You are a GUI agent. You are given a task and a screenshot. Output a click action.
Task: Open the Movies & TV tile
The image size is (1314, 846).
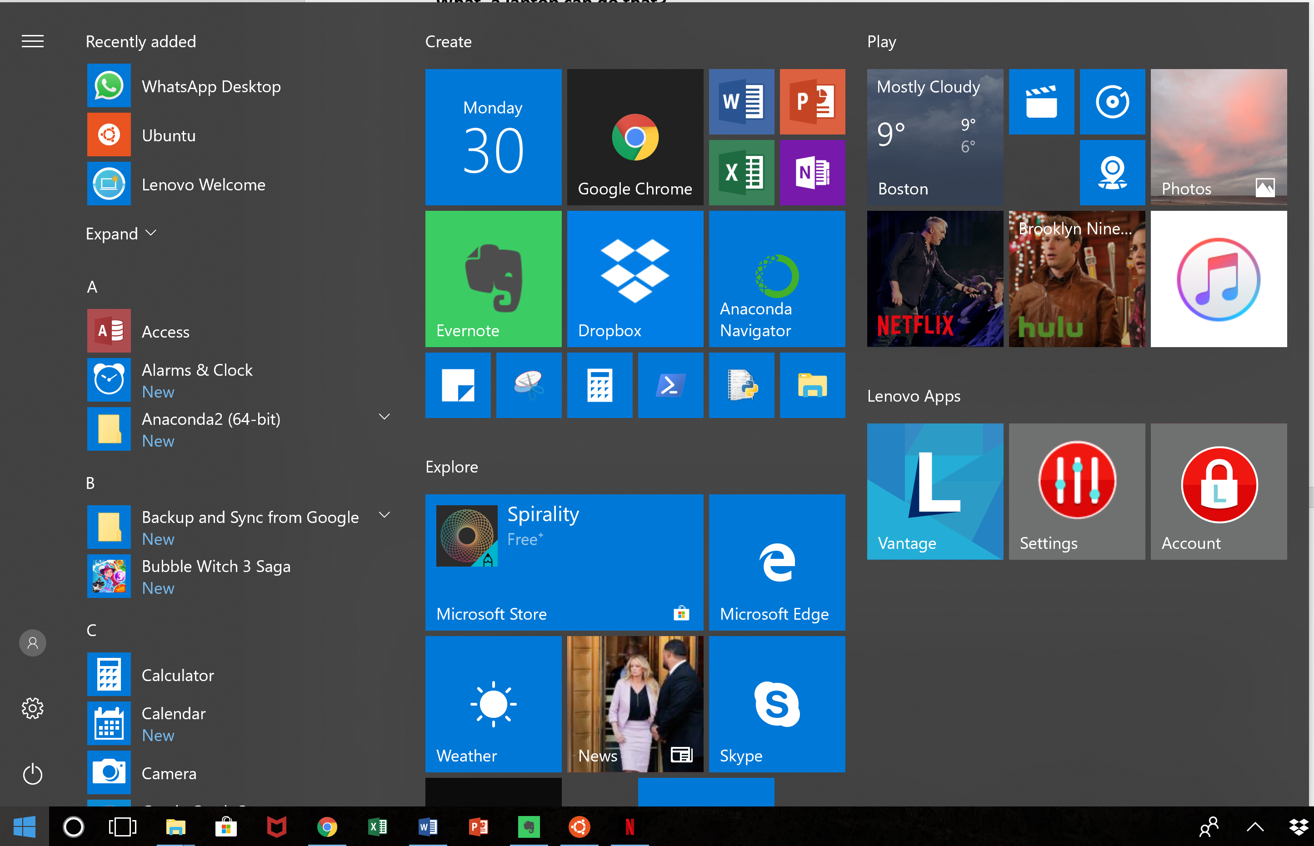coord(1041,102)
